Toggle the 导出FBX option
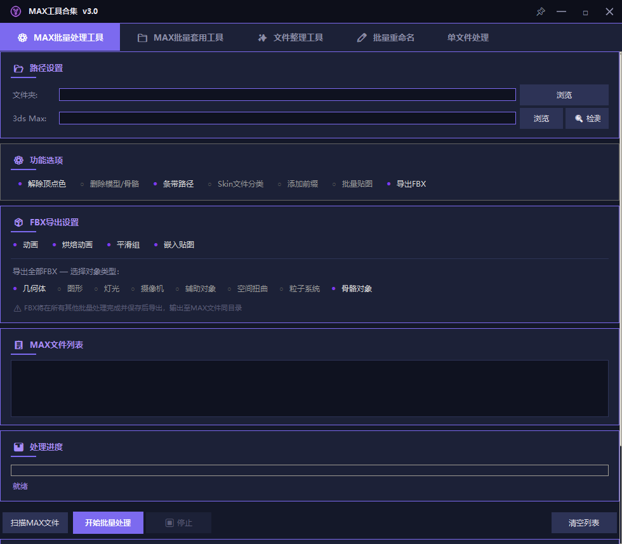Screen dimensions: 622x544 pyautogui.click(x=407, y=183)
